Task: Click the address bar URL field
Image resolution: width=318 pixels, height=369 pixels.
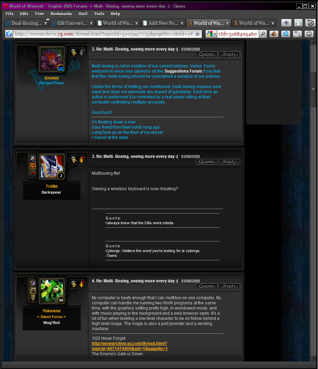Action: tap(104, 34)
